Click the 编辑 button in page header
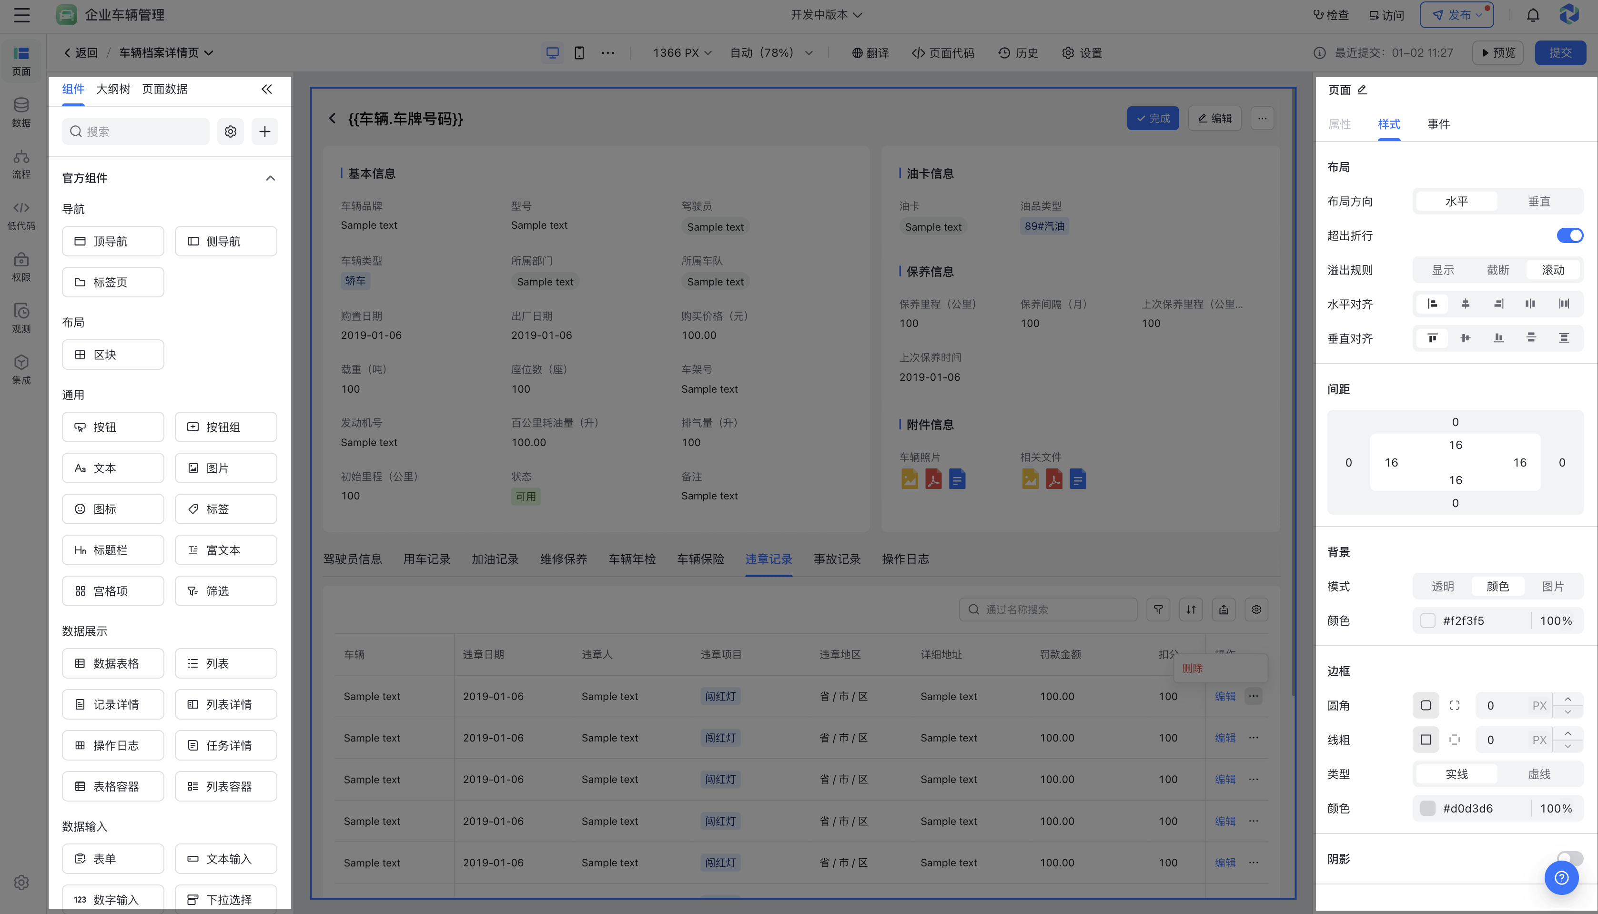Image resolution: width=1598 pixels, height=914 pixels. click(x=1214, y=118)
